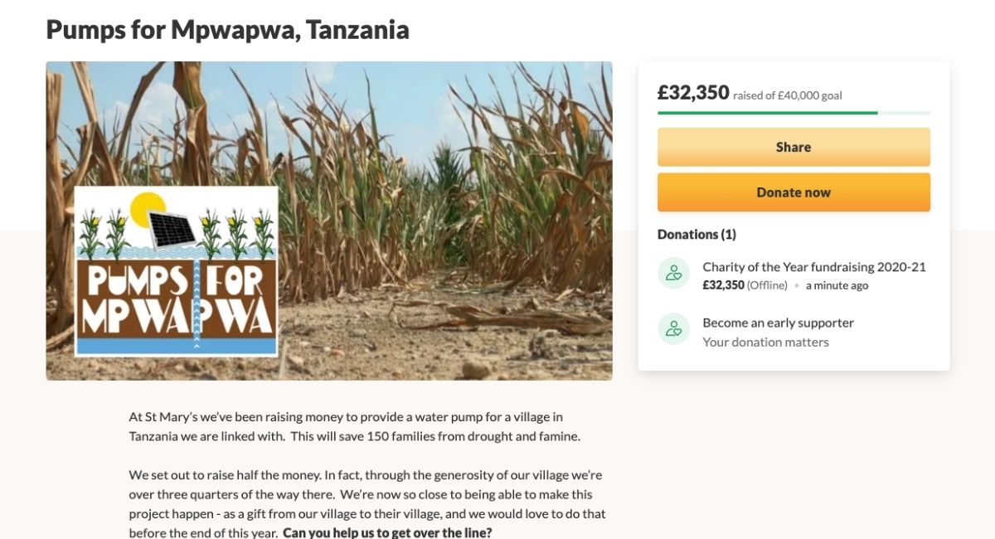The width and height of the screenshot is (995, 539).
Task: Open Charity of the Year fundraising 2020-21 donation
Action: [x=813, y=267]
